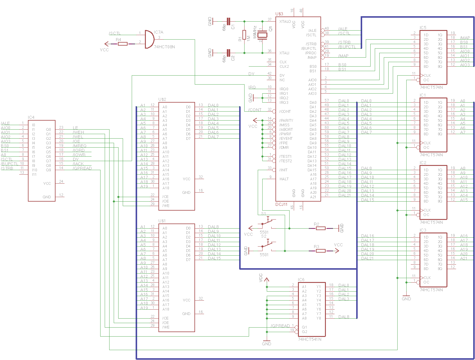
Task: Click the DCJ11 value label
Action: pos(281,205)
